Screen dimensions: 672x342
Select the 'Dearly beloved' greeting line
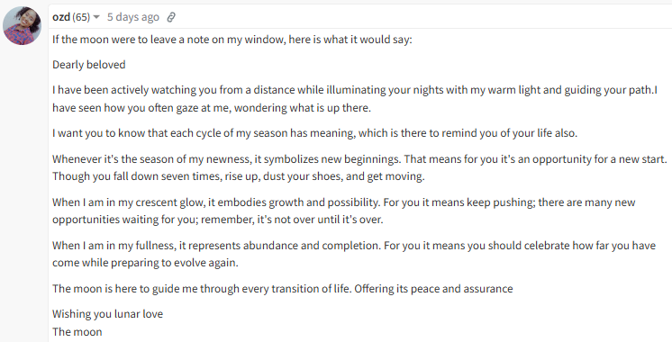point(88,65)
